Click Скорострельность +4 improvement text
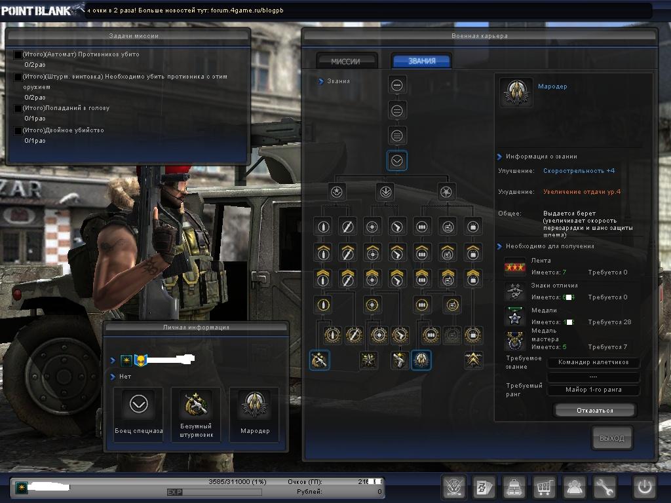The height and width of the screenshot is (503, 671). (579, 171)
